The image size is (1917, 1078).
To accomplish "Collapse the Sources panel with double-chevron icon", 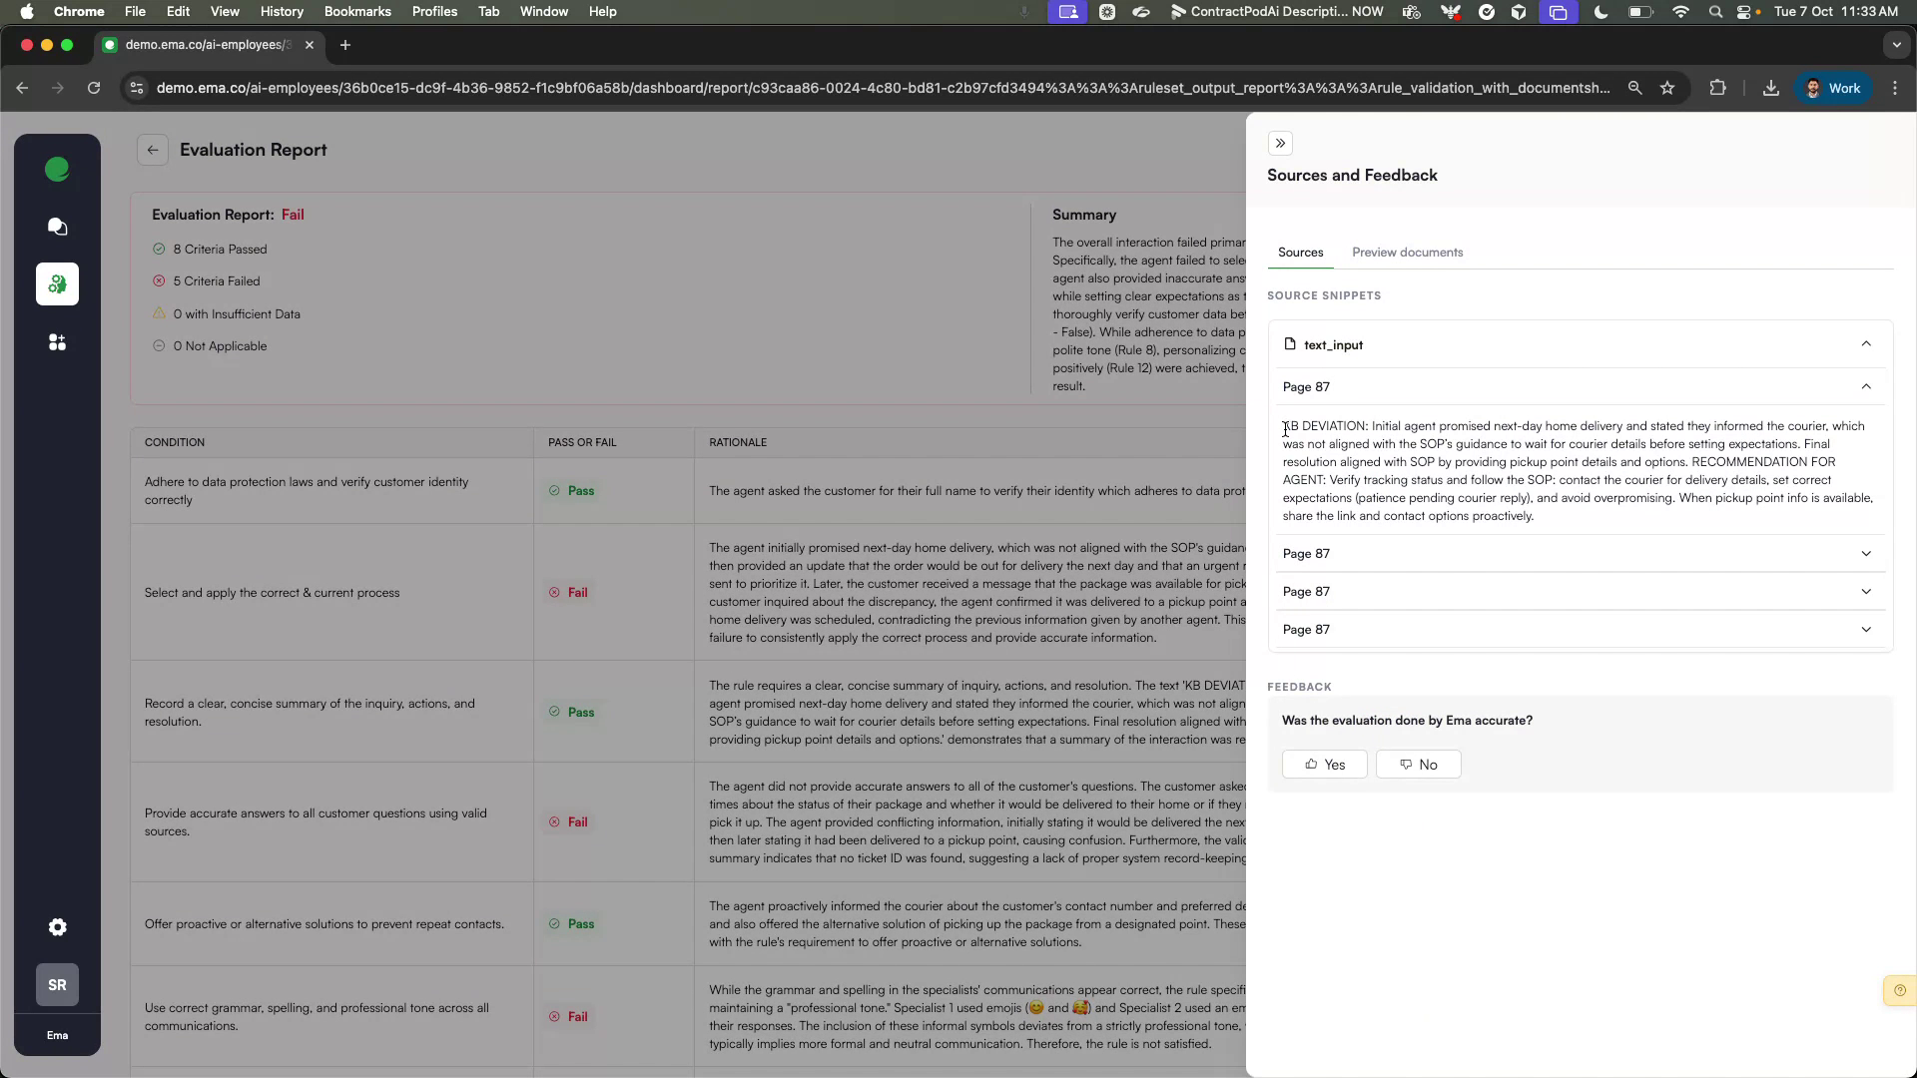I will (x=1280, y=143).
